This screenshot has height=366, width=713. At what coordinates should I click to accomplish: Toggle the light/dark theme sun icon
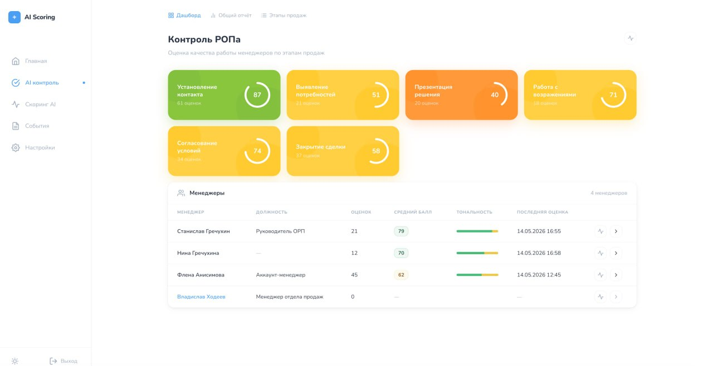point(15,361)
